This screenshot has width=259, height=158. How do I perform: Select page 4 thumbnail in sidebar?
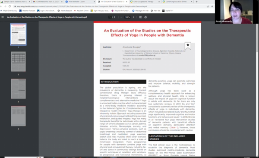(x=18, y=116)
